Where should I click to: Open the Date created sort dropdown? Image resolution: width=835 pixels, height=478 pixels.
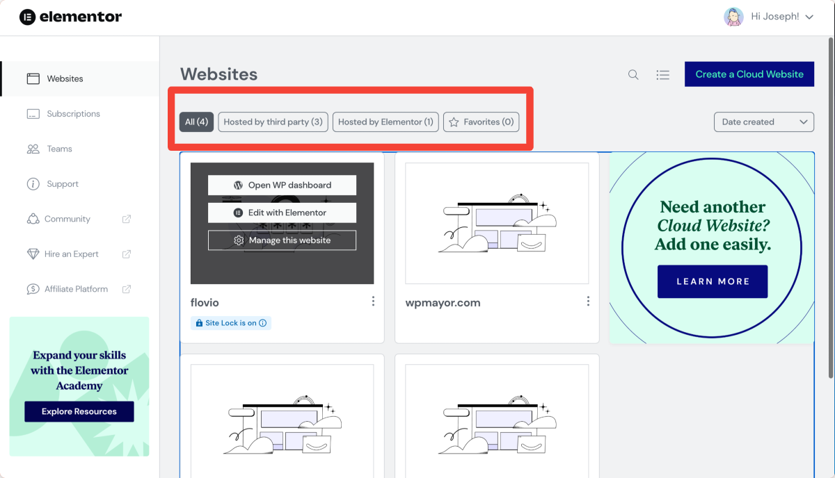pyautogui.click(x=764, y=122)
